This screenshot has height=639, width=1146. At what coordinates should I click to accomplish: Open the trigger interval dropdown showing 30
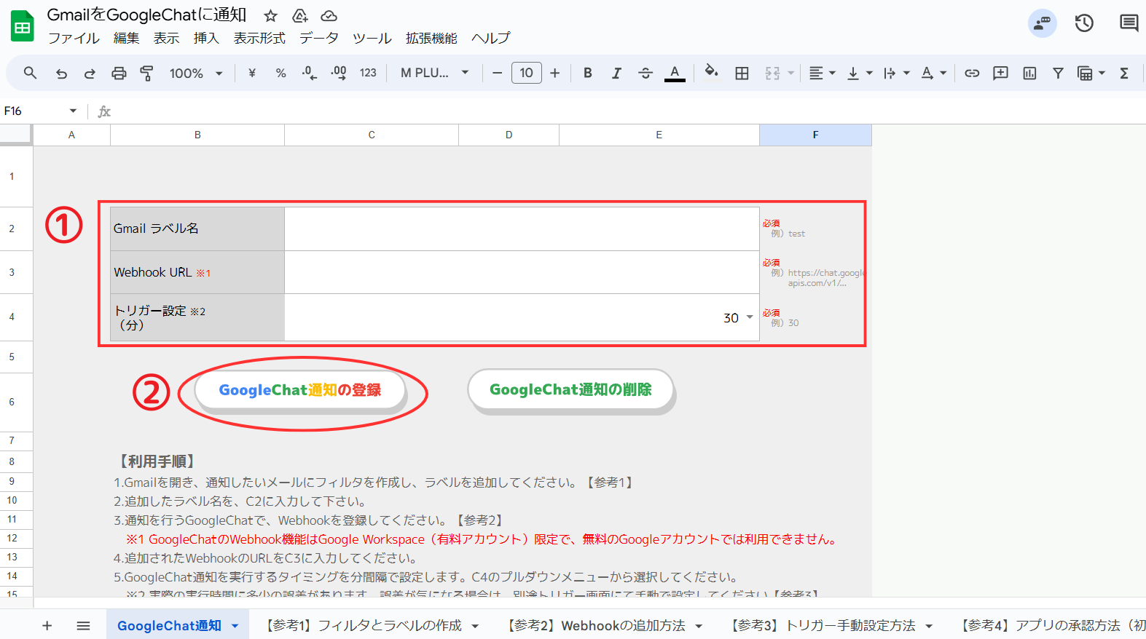(750, 317)
